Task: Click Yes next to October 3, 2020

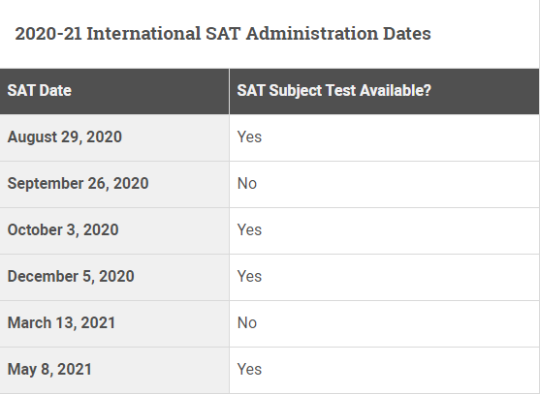Action: [x=249, y=229]
